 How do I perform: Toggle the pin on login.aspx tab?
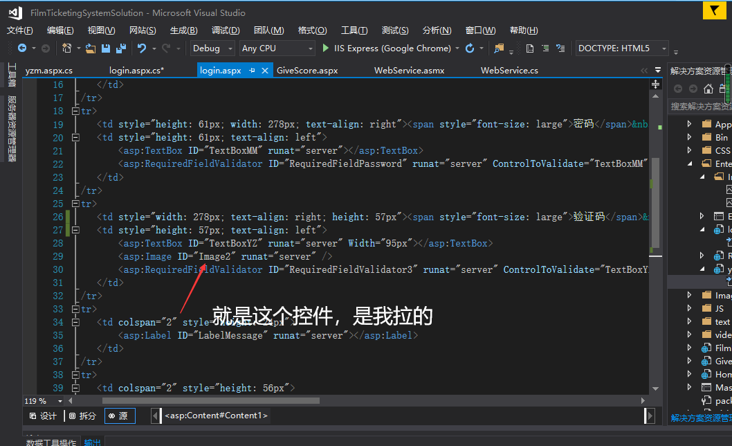pyautogui.click(x=252, y=71)
